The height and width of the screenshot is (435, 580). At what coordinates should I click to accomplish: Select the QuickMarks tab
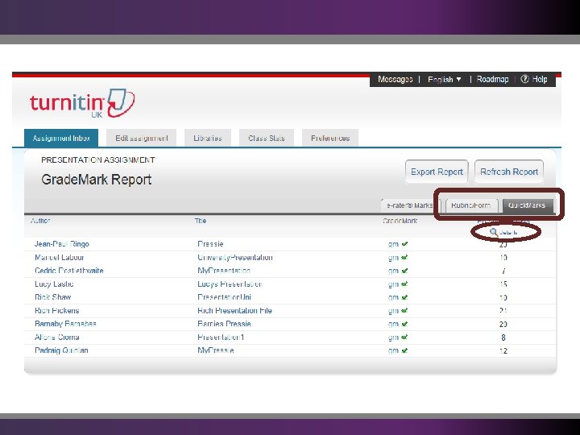coord(527,205)
